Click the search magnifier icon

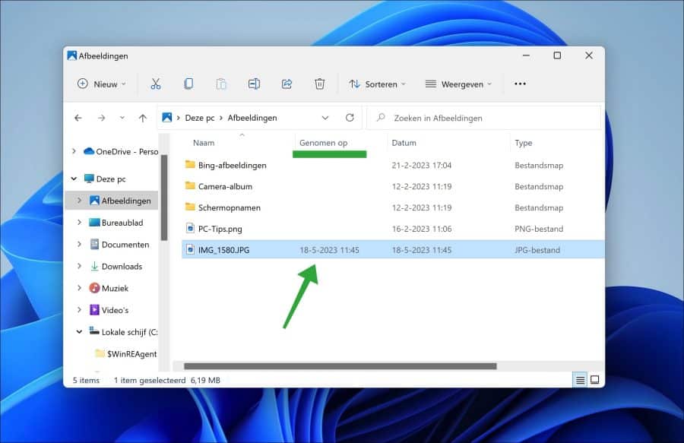[381, 117]
